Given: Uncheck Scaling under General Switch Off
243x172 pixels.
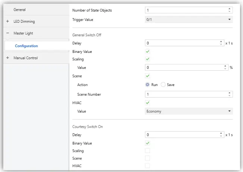Looking at the screenshot, I should pyautogui.click(x=148, y=59).
